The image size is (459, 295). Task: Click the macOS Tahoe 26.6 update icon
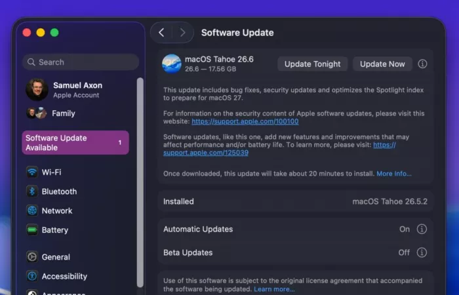[172, 64]
